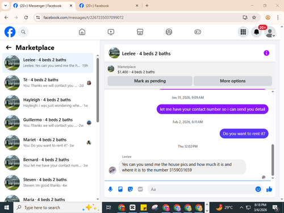Click the conversation list scrollbar
The height and width of the screenshot is (213, 284).
tap(98, 90)
